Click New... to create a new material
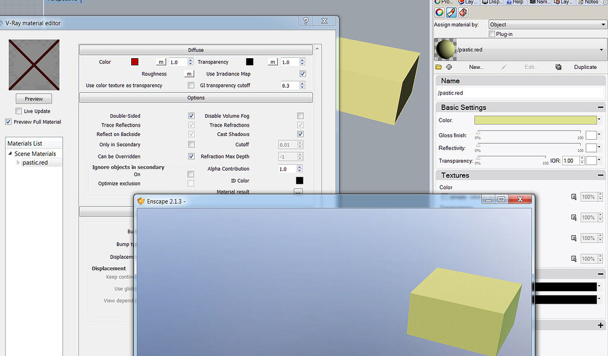Screen dimensions: 608x356 tap(476, 67)
